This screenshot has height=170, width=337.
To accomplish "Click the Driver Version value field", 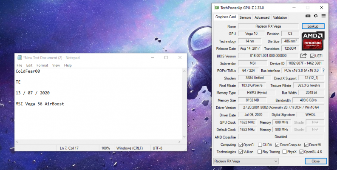I will [281, 107].
